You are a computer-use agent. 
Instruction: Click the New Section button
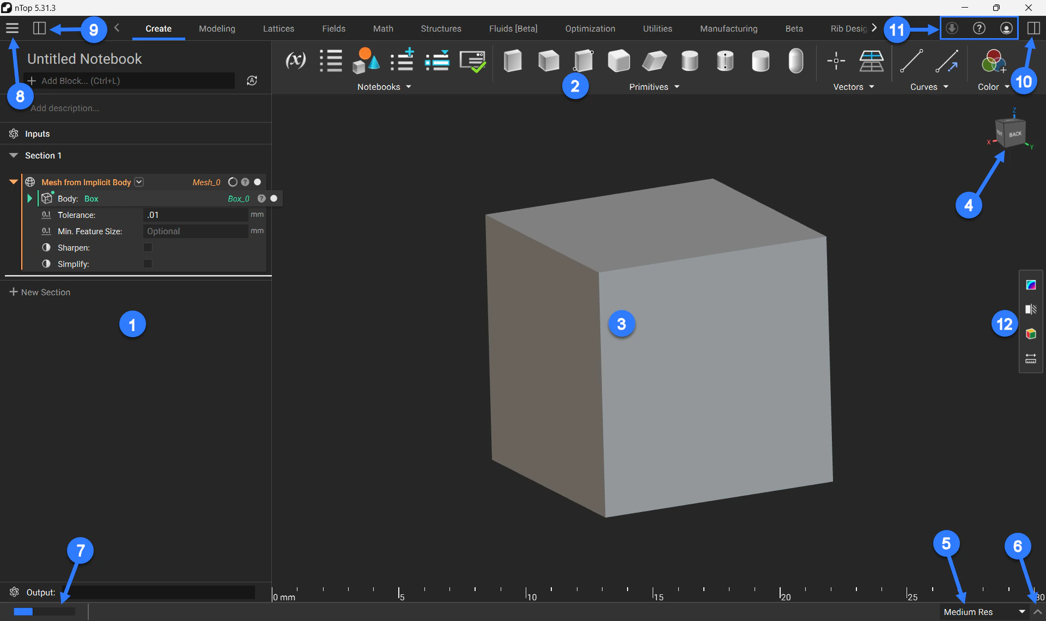[x=40, y=293]
